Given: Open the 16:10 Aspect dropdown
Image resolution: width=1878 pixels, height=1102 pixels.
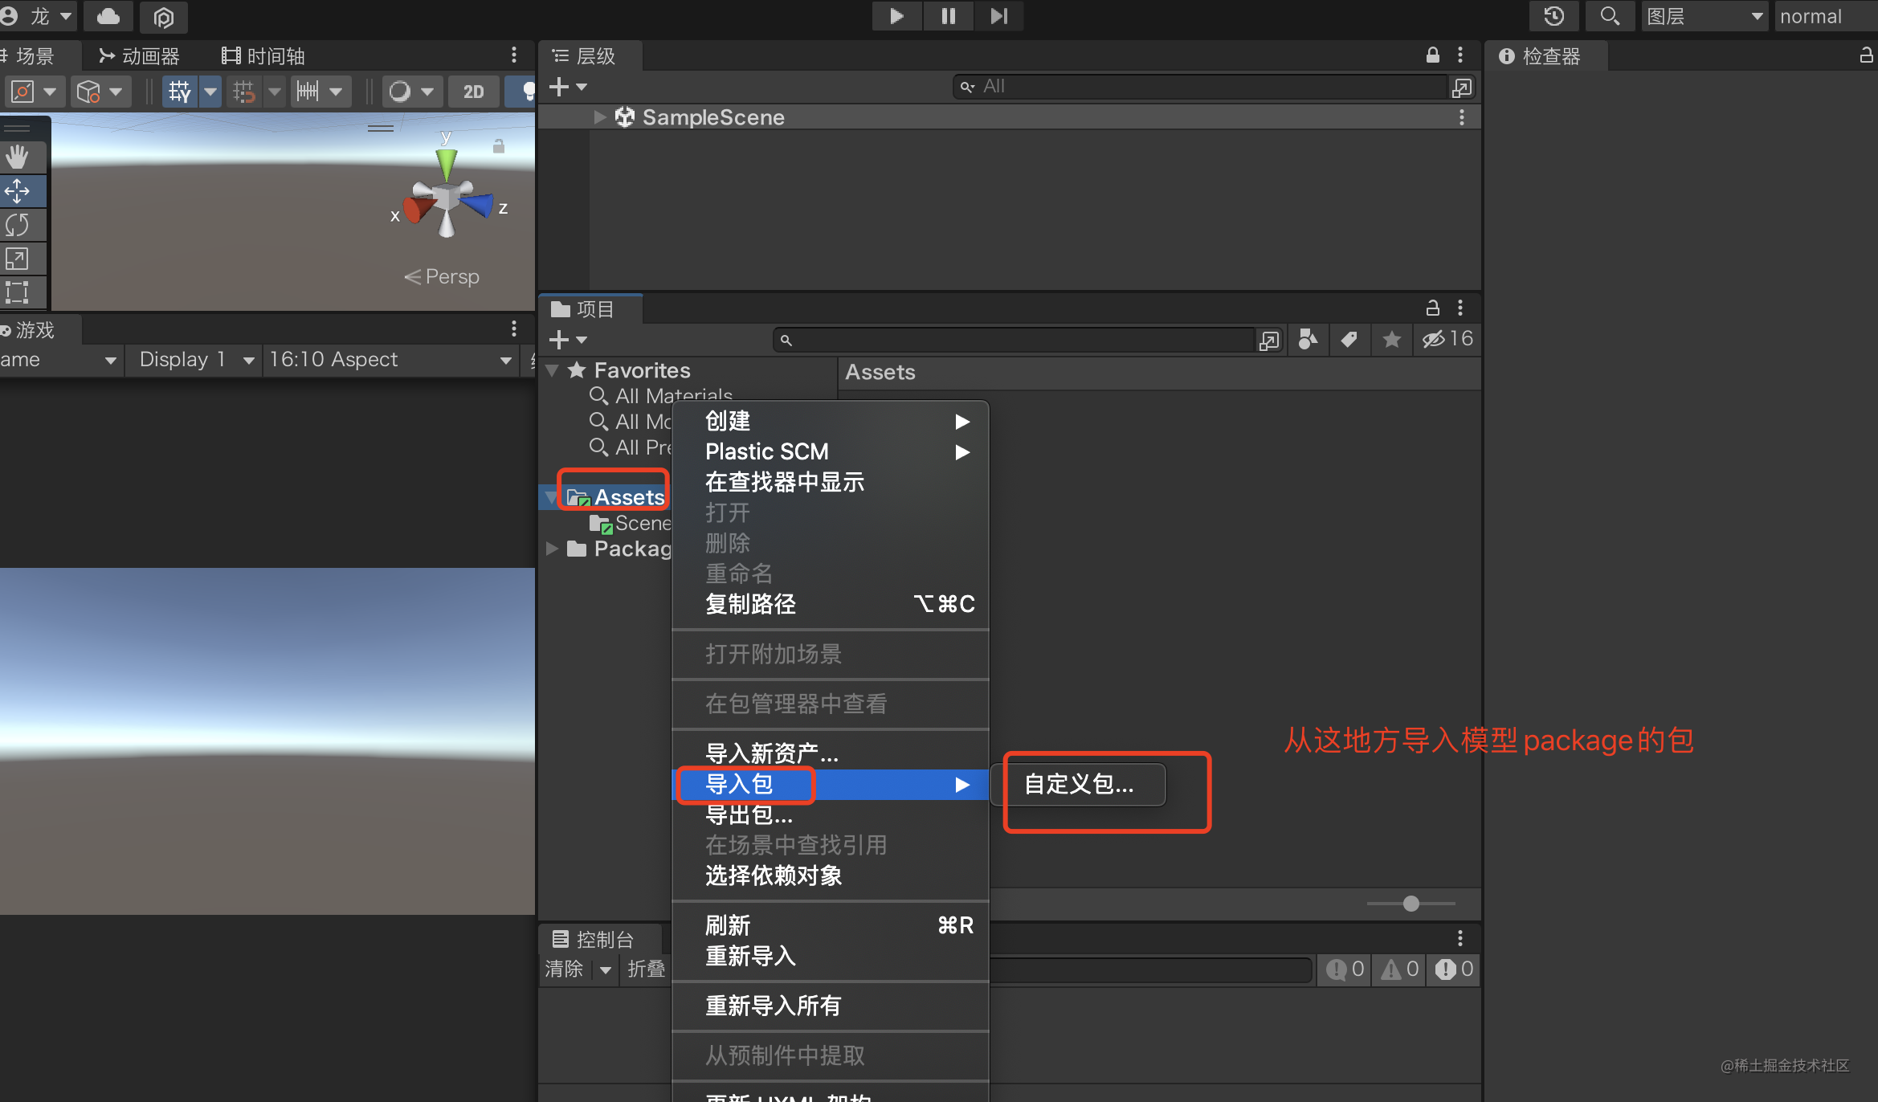Looking at the screenshot, I should pos(390,359).
